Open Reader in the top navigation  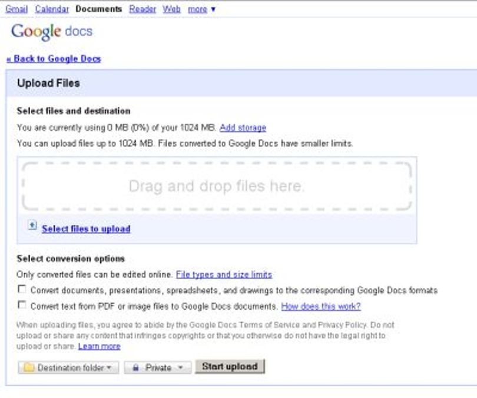tap(143, 9)
